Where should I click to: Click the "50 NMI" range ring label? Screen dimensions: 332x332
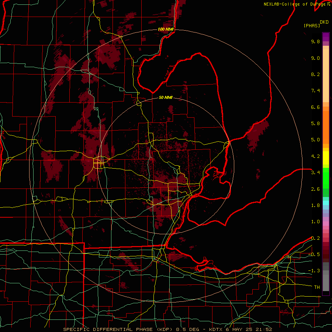coord(166,97)
